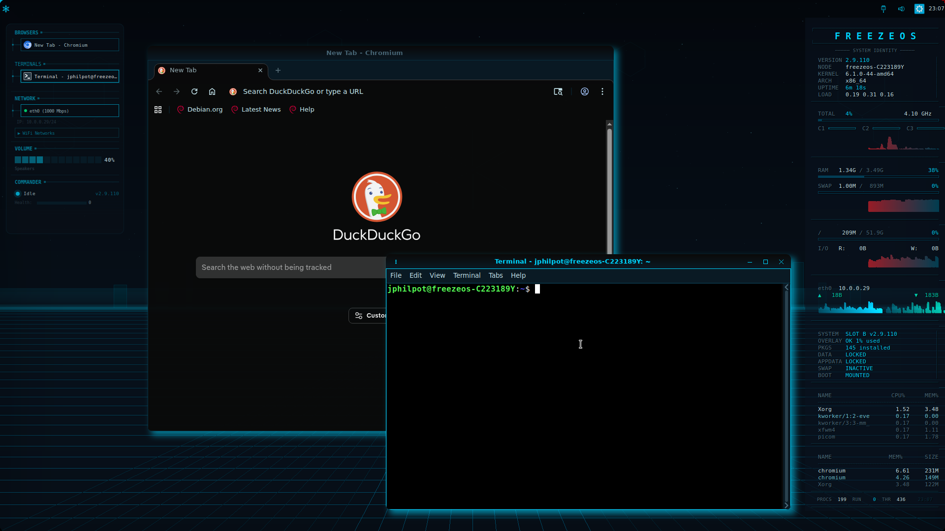Click the speaker volume tray icon

901,9
